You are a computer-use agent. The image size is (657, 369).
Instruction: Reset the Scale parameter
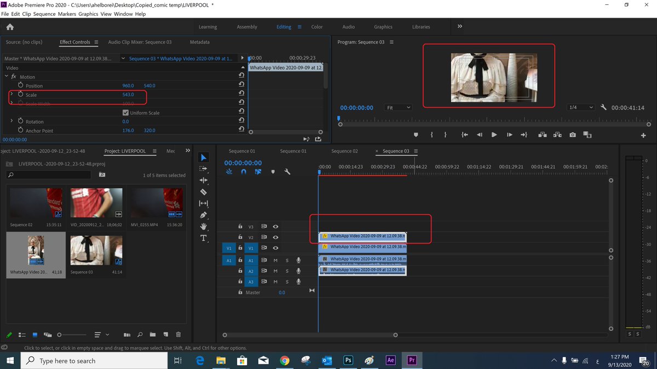241,95
